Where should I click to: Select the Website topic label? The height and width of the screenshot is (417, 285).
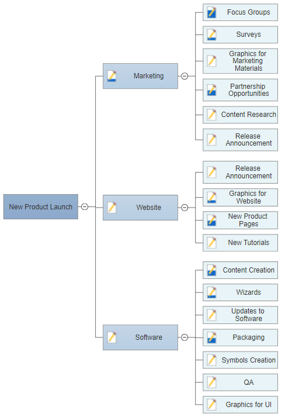(148, 208)
